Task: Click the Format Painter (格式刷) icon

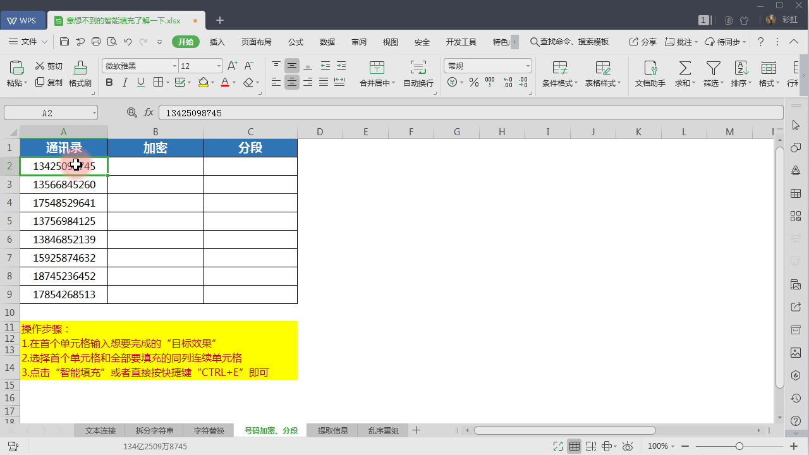Action: pyautogui.click(x=80, y=68)
